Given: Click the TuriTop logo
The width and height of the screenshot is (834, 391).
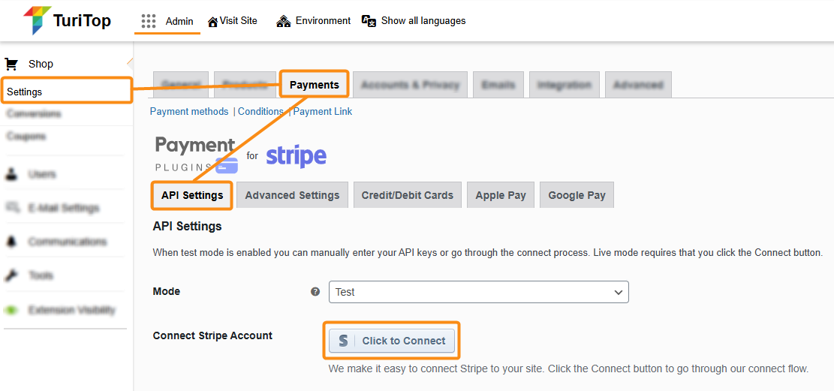Looking at the screenshot, I should (67, 20).
